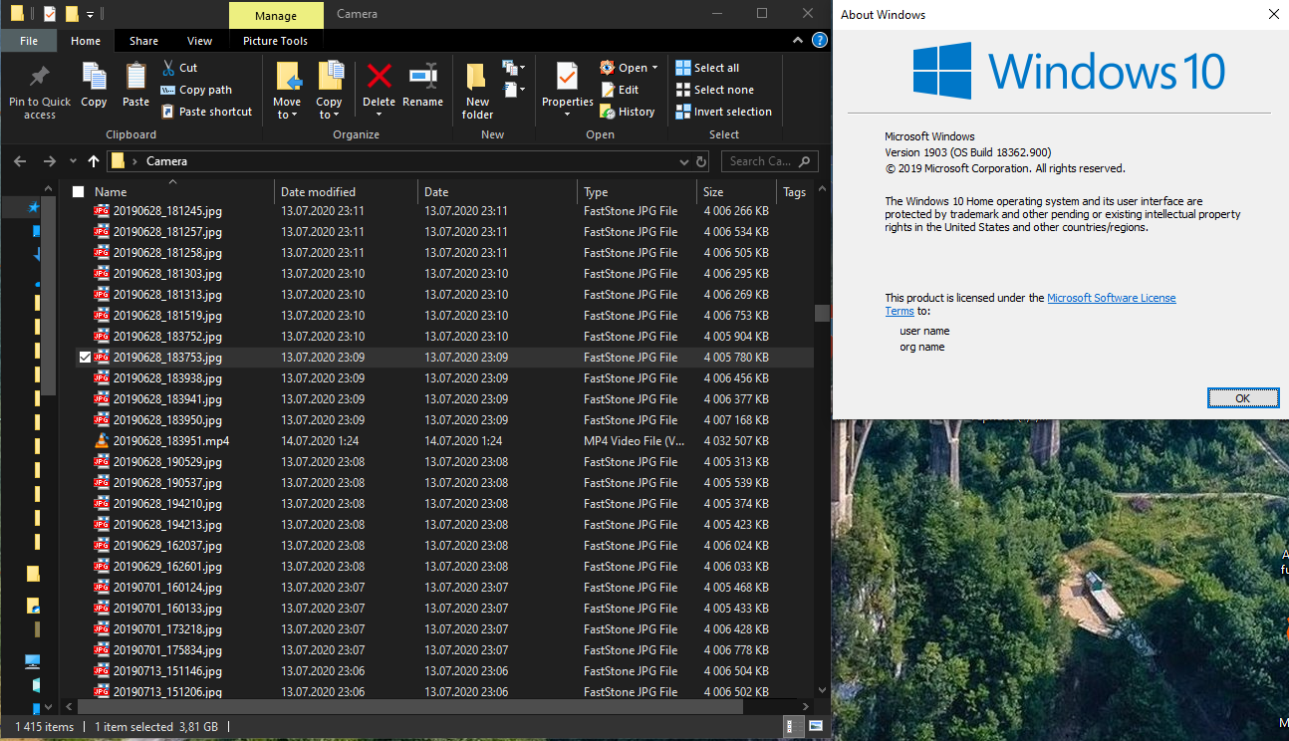Expand the Open button dropdown arrow
Screen dimensions: 1289x741
654,68
